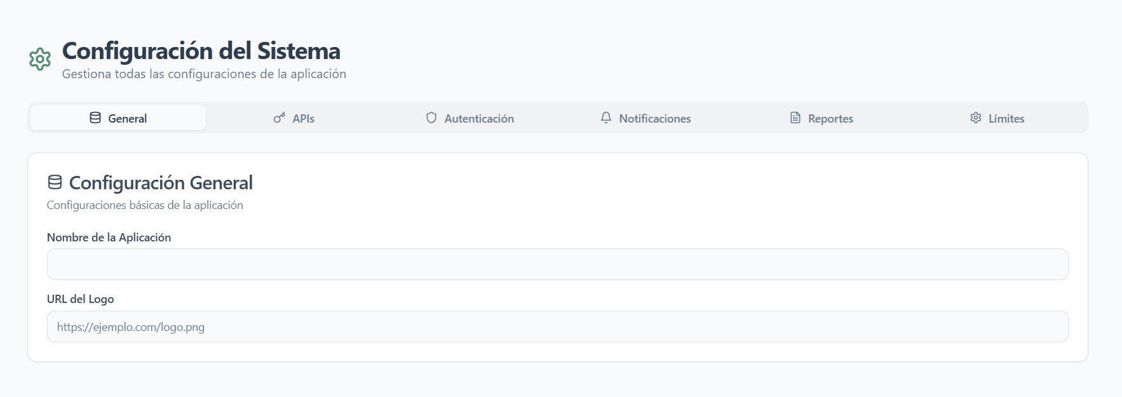
Task: Click the "Configuración General" section heading text
Action: point(161,183)
